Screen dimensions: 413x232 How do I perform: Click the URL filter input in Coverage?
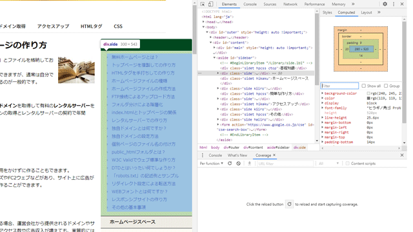coord(285,163)
